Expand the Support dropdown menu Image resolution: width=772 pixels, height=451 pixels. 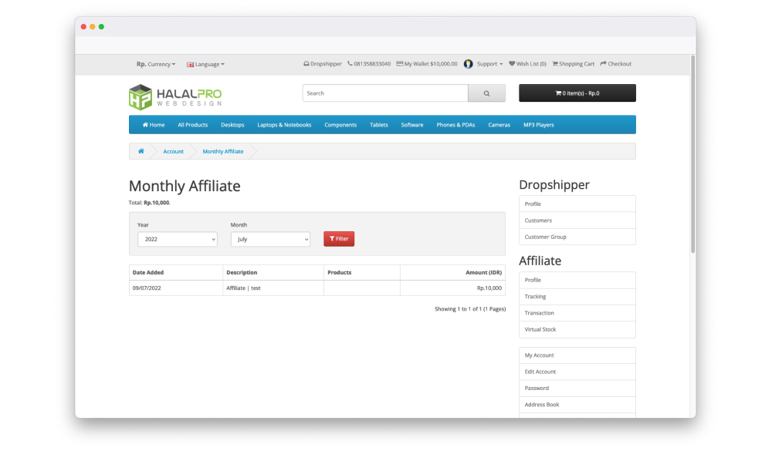(x=489, y=64)
